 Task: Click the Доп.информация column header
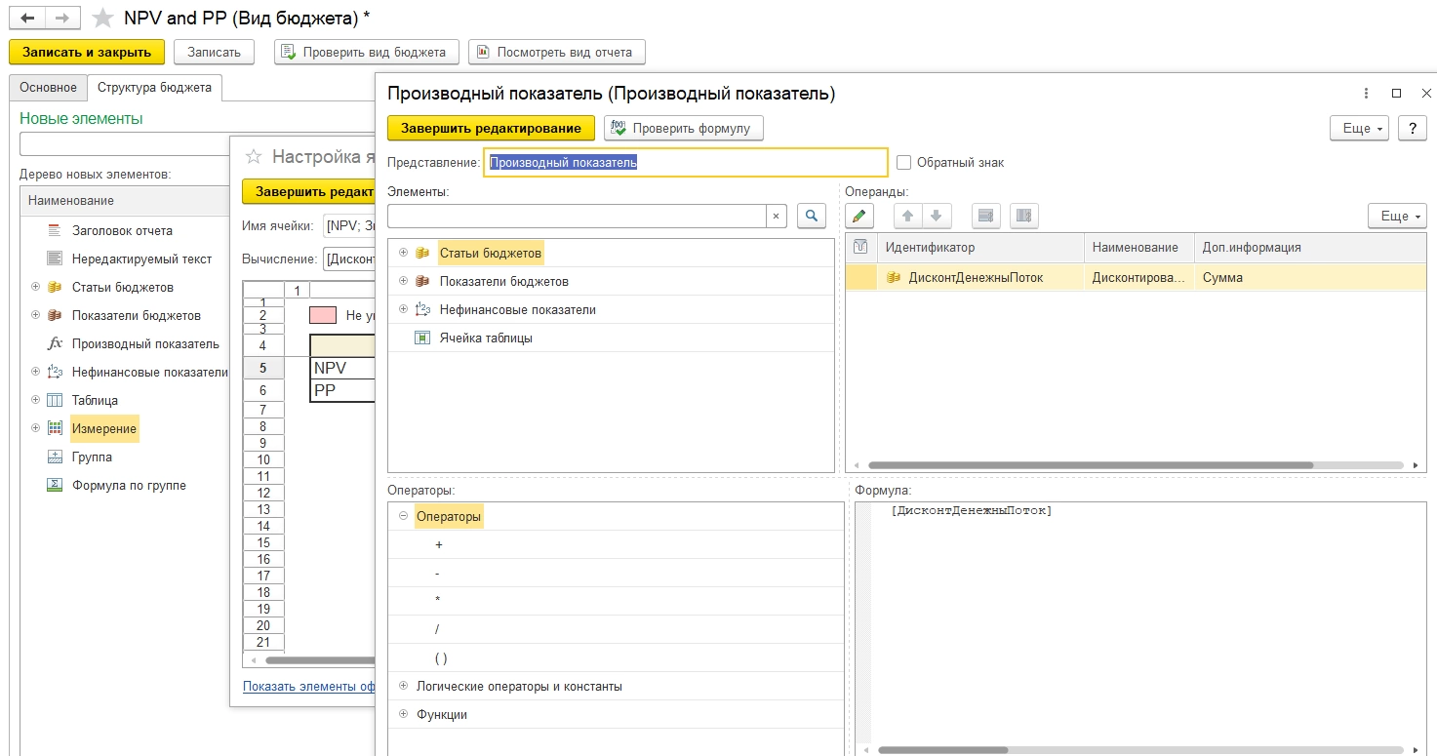tap(1310, 248)
